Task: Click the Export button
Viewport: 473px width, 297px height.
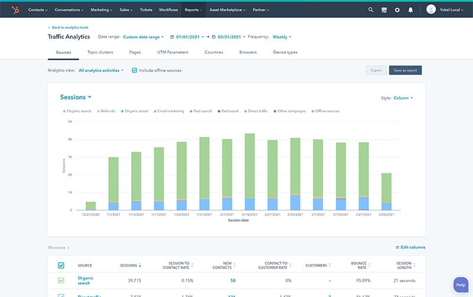Action: pyautogui.click(x=376, y=70)
